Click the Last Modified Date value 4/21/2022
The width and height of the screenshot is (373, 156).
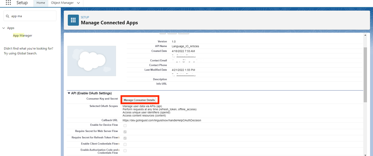[183, 70]
